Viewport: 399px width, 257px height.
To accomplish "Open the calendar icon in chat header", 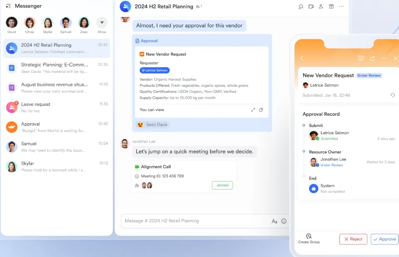I will click(331, 7).
